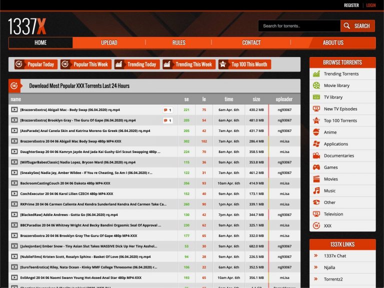Click the Other telephone icon

316,202
